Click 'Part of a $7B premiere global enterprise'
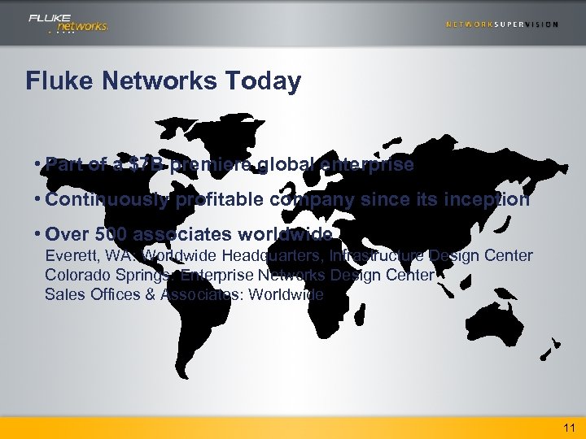The width and height of the screenshot is (586, 439). click(x=229, y=164)
